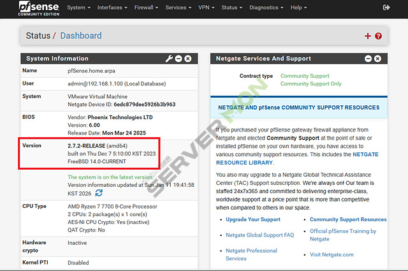The image size is (408, 271).
Task: Open Netgate Professional Services link
Action: pos(251,254)
